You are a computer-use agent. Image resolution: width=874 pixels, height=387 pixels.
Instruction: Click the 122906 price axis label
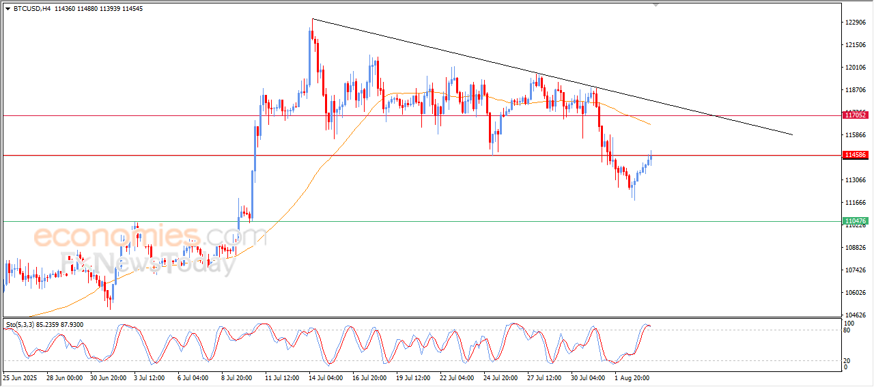click(856, 23)
